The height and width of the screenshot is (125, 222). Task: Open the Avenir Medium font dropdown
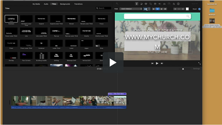pyautogui.click(x=130, y=9)
